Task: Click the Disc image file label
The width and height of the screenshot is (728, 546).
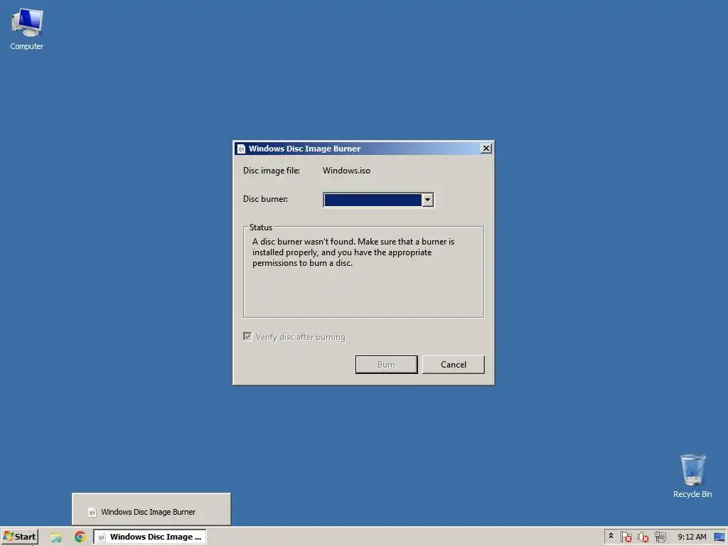Action: tap(272, 171)
